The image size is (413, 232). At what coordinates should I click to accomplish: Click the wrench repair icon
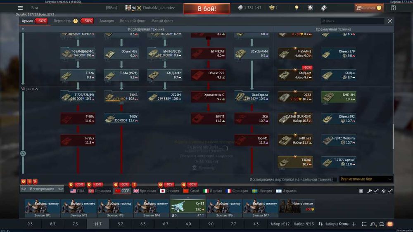[370, 191]
